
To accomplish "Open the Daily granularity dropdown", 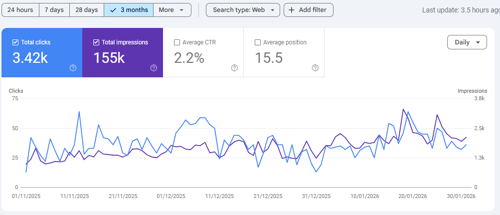I will tap(467, 42).
